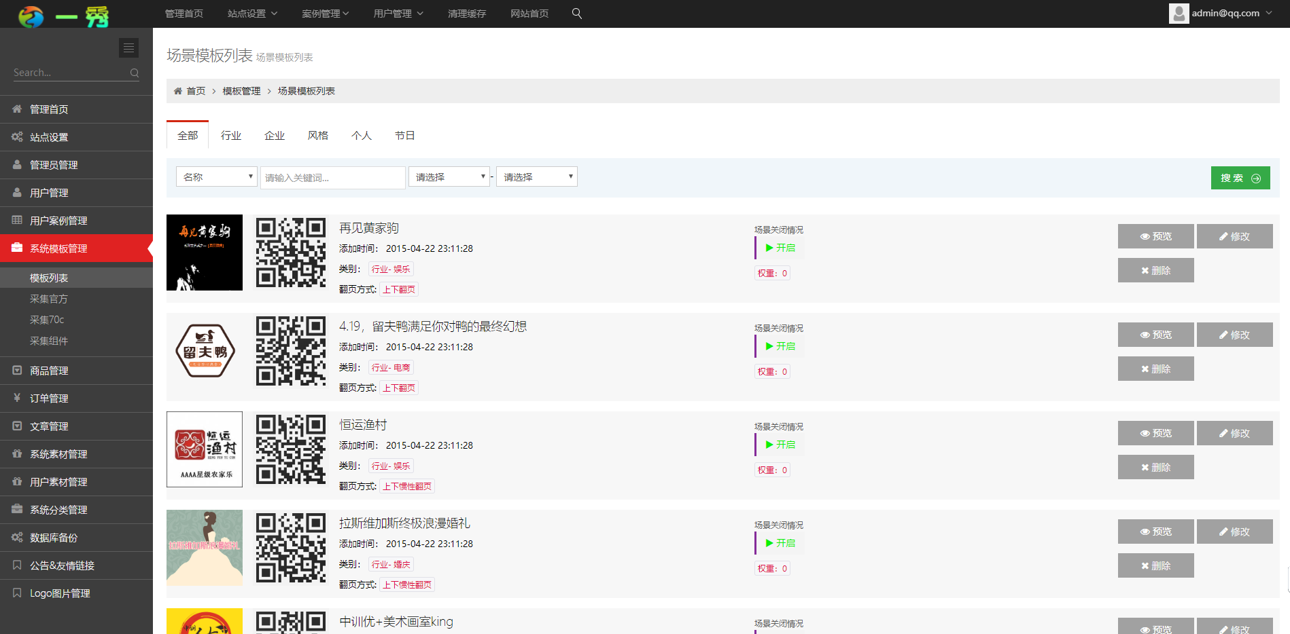Image resolution: width=1290 pixels, height=634 pixels.
Task: Expand the first 请选择 dropdown
Action: (449, 176)
